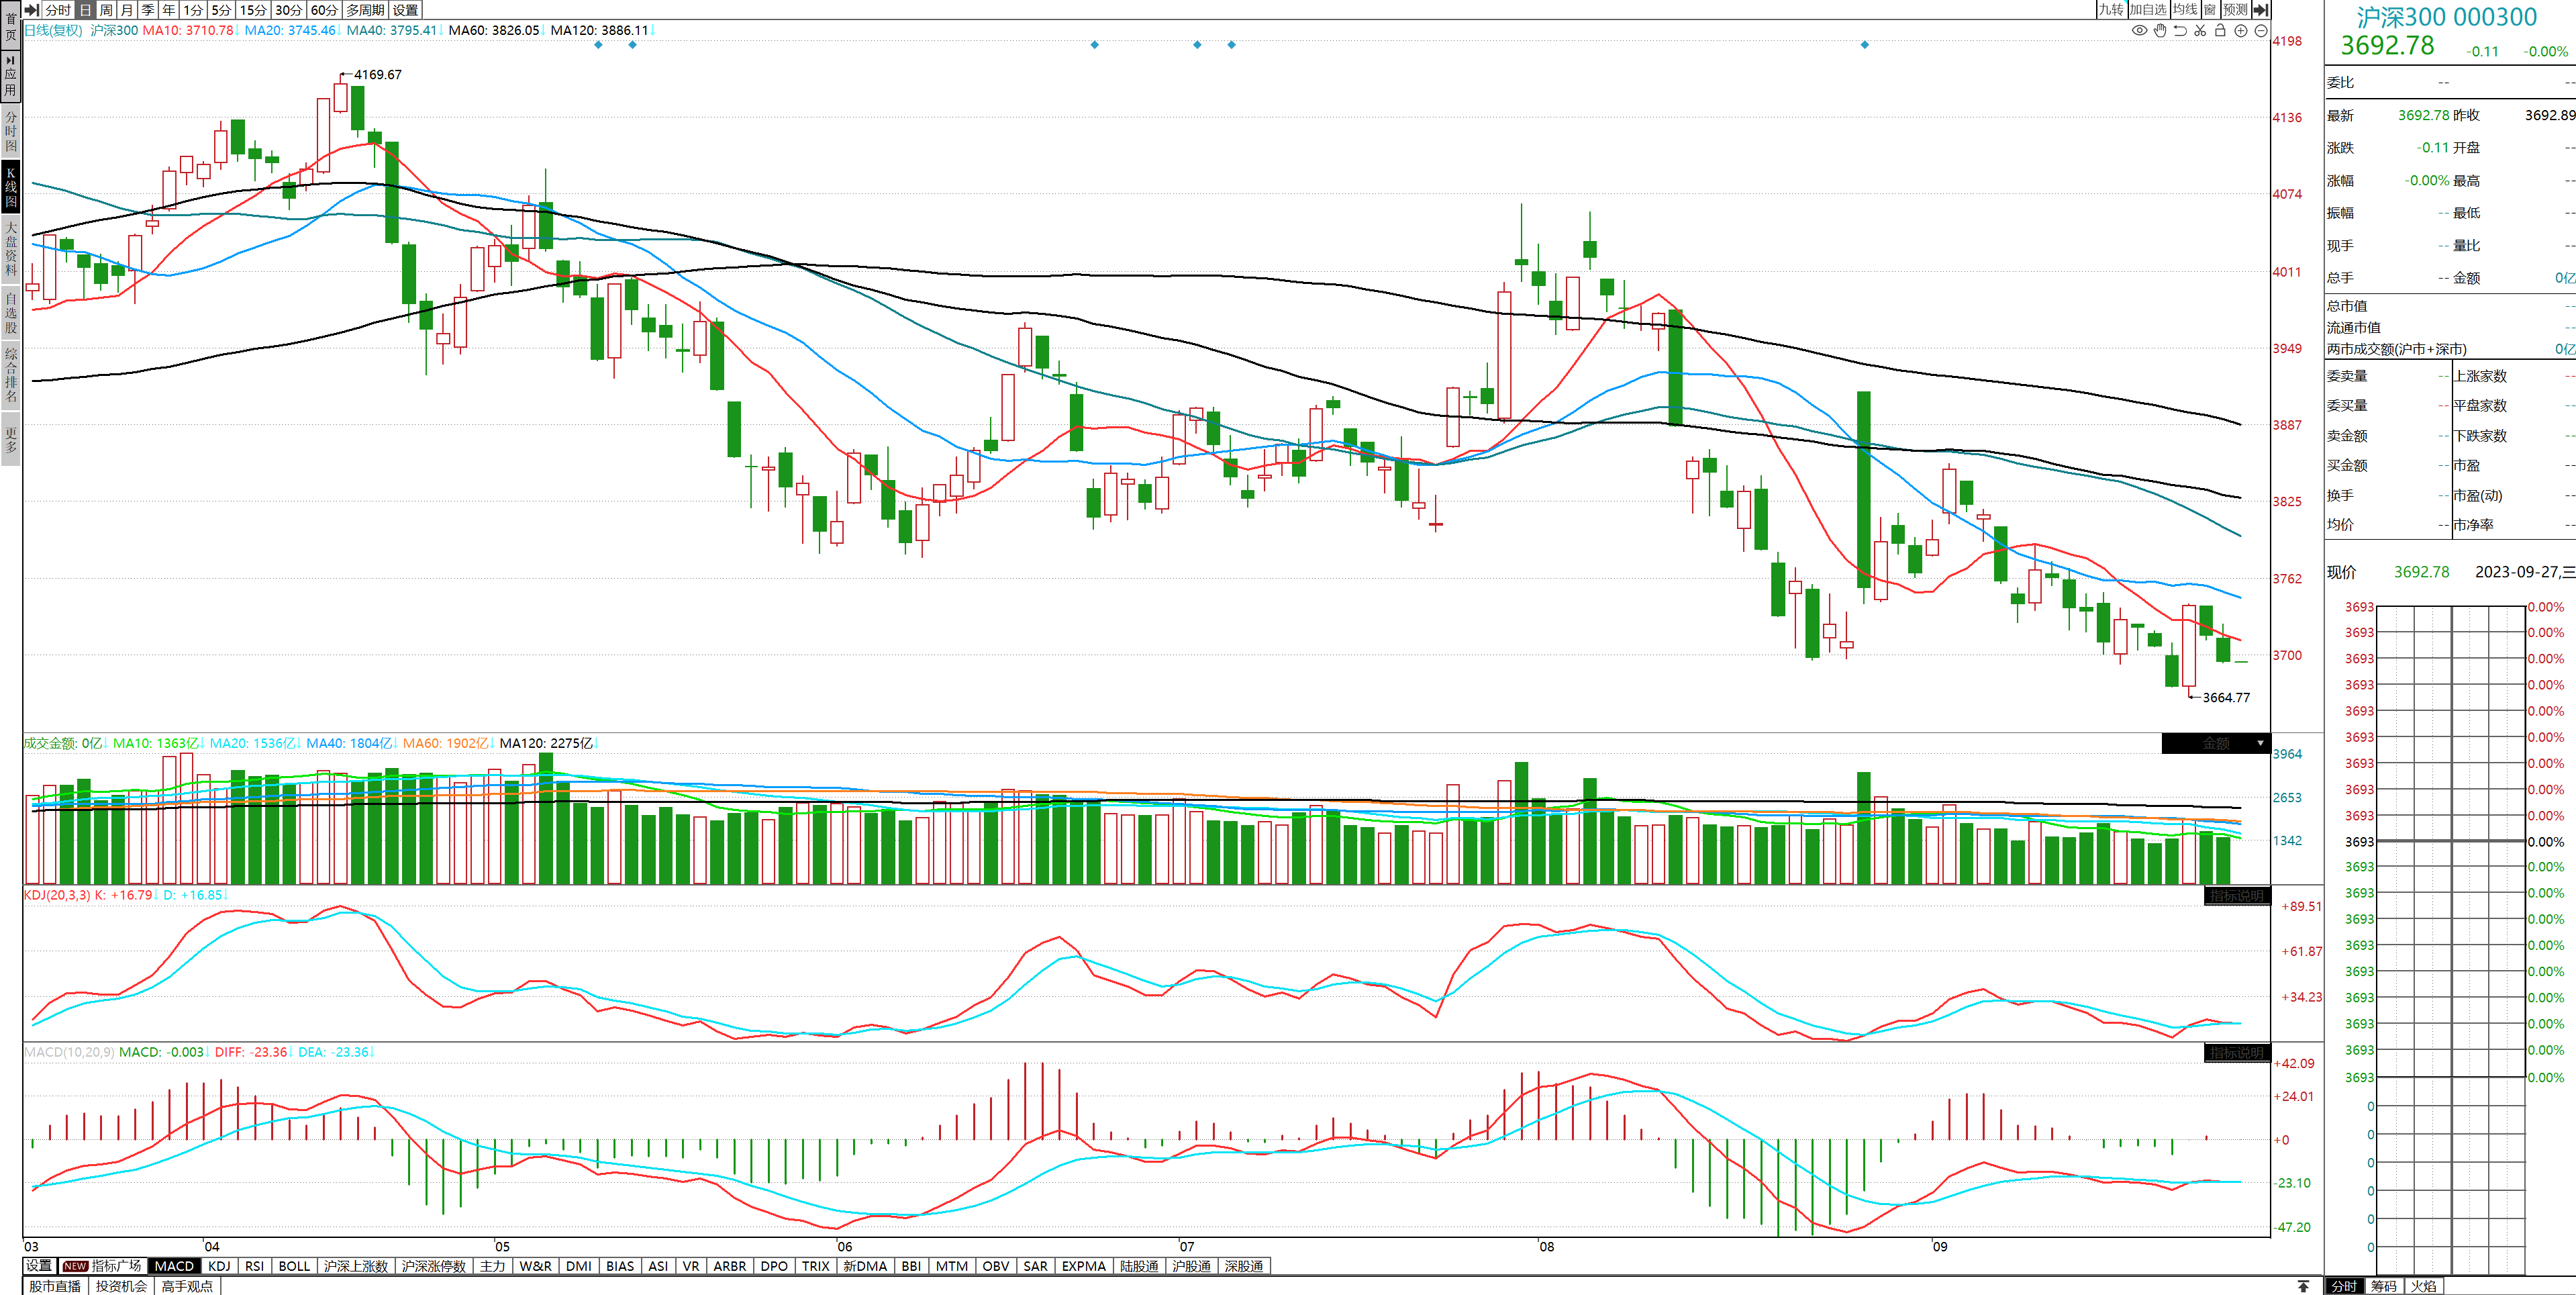The width and height of the screenshot is (2576, 1295).
Task: Zoom in with the plus circle icon
Action: tap(2241, 31)
